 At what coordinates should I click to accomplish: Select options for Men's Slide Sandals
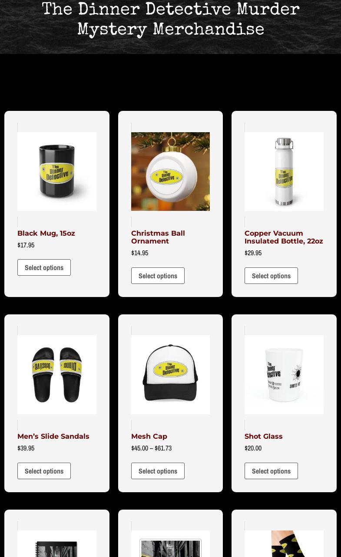(x=44, y=471)
